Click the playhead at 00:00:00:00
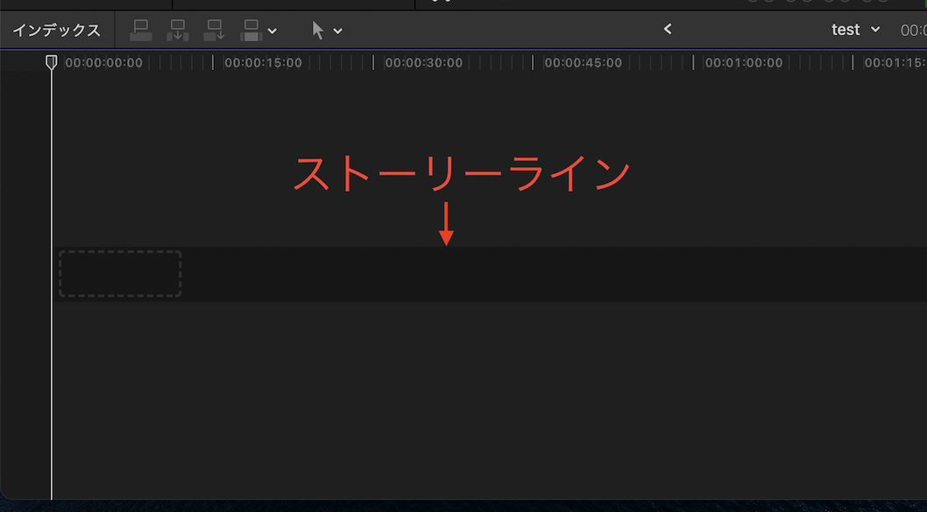927x512 pixels. click(x=52, y=62)
